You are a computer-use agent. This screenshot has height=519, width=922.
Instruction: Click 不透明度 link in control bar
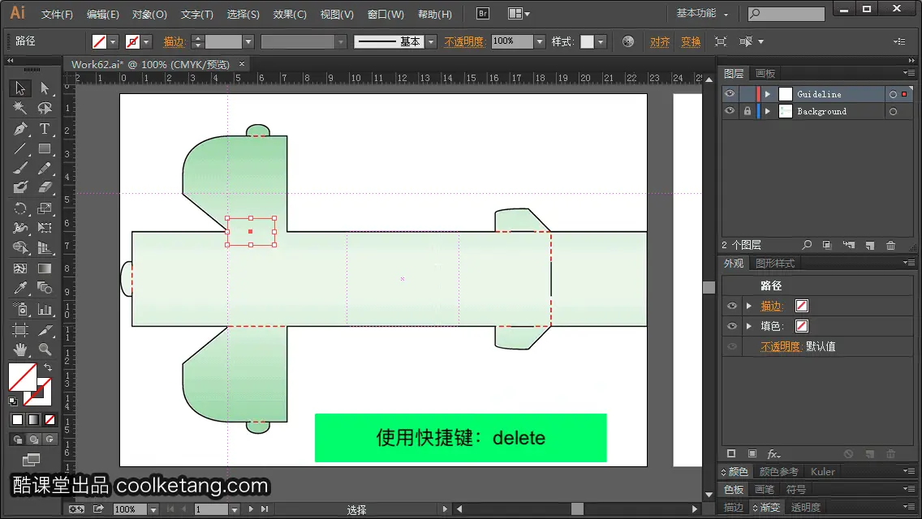click(464, 41)
